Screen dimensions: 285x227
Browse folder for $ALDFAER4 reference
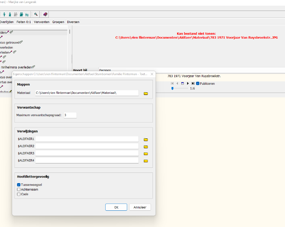[146, 161]
